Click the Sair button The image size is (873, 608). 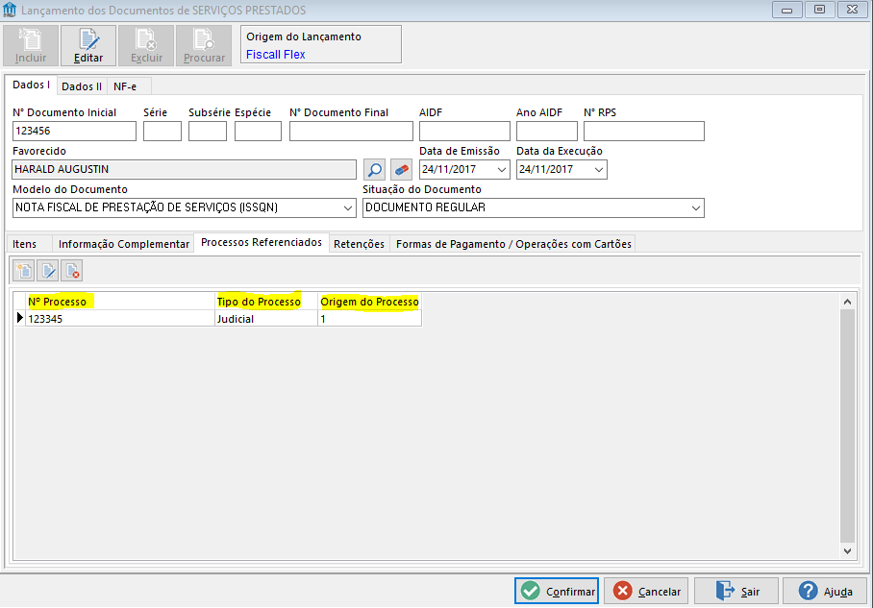coord(736,592)
